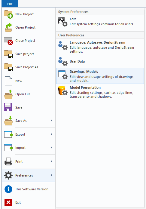
Task: Click the Open Project green arrow icon
Action: point(8,27)
